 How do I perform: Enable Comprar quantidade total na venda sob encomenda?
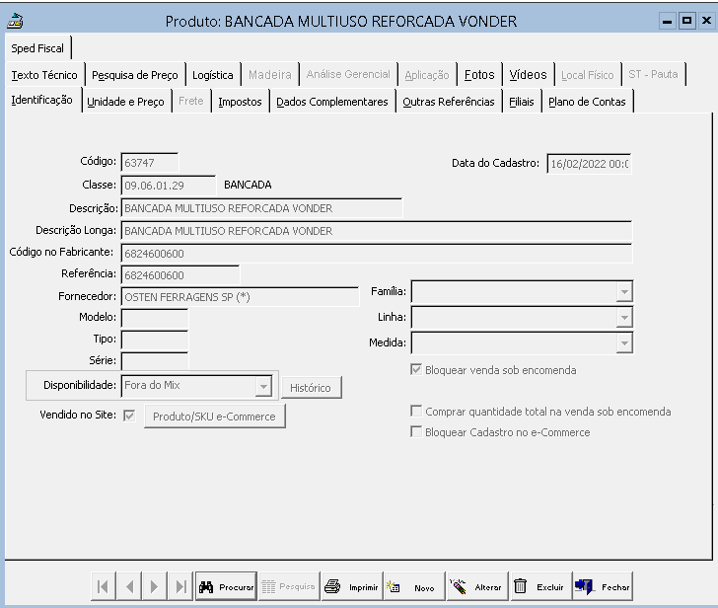(416, 411)
